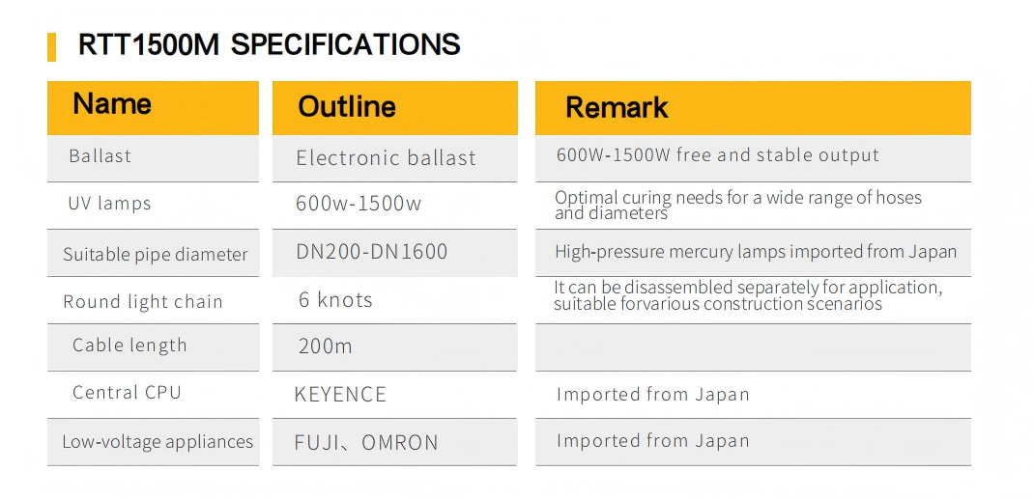Select the Round light chain label
1034x498 pixels.
point(143,302)
